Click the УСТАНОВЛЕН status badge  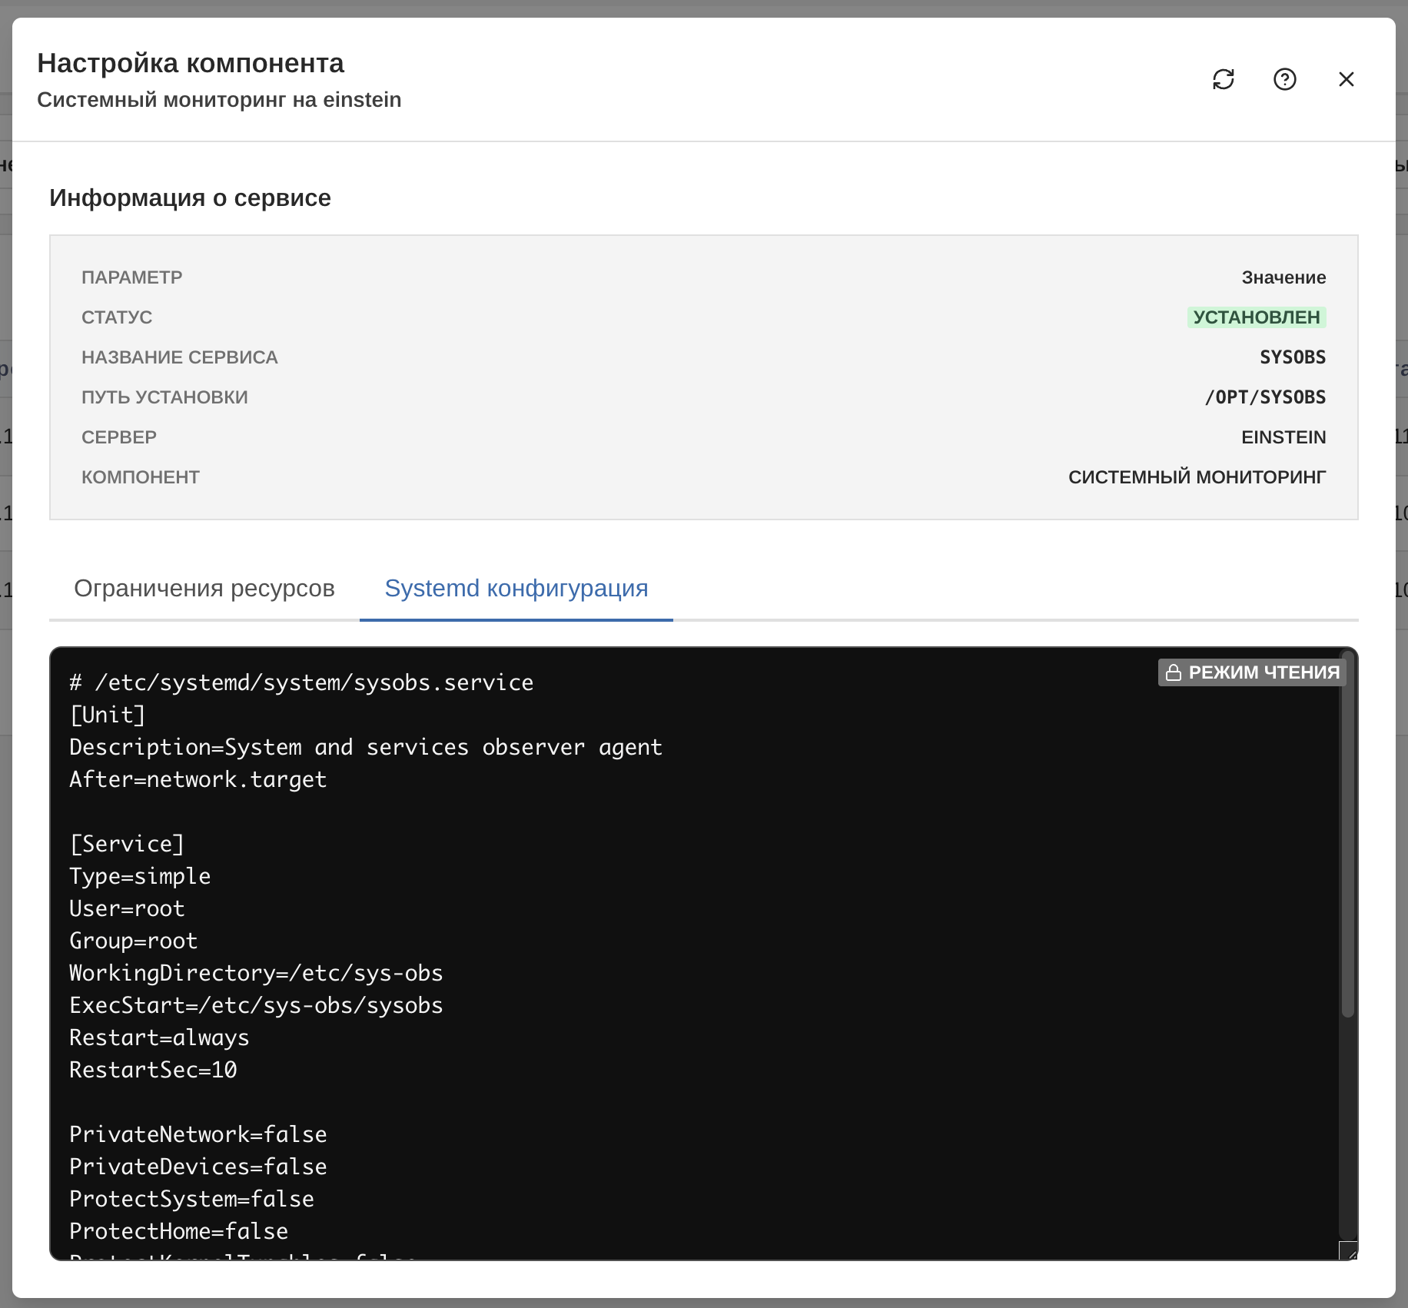pyautogui.click(x=1256, y=317)
